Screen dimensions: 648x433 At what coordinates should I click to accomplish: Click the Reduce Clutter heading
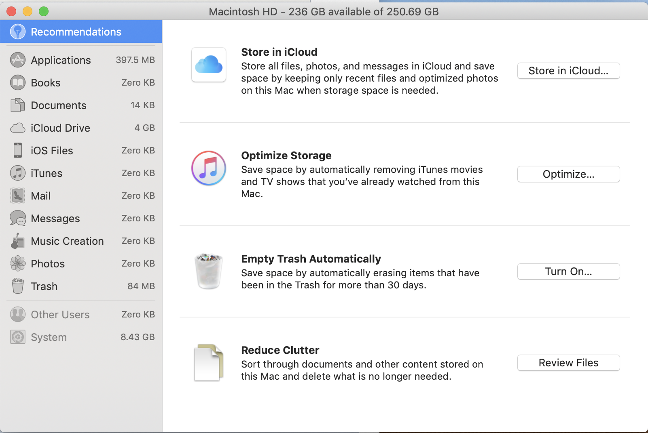coord(280,350)
